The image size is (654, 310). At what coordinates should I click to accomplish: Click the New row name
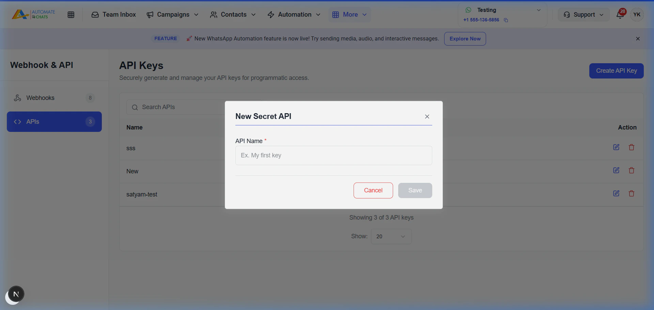(132, 171)
